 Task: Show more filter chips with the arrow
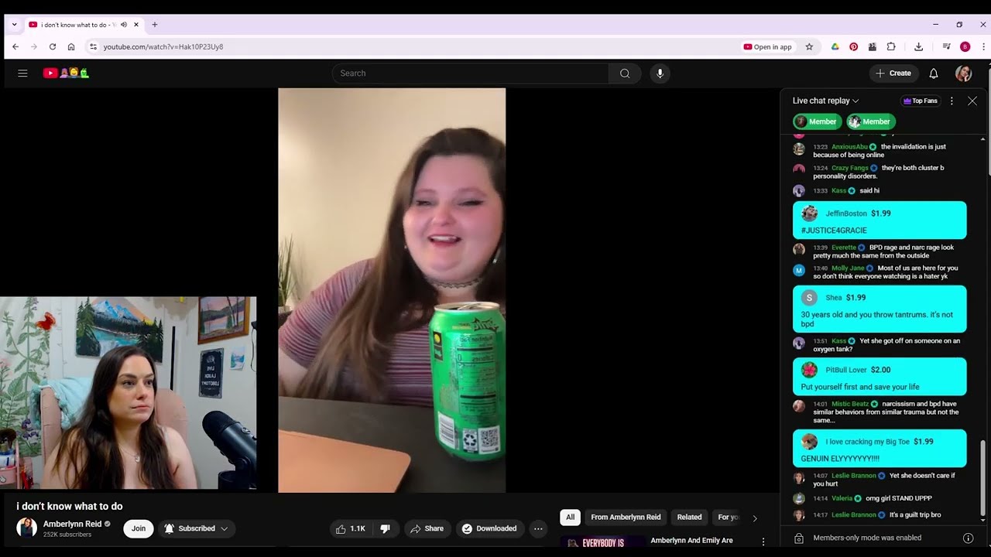pyautogui.click(x=755, y=518)
